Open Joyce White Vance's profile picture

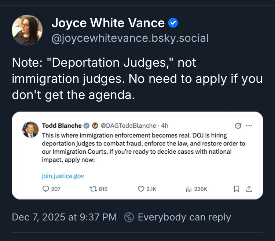coord(27,30)
